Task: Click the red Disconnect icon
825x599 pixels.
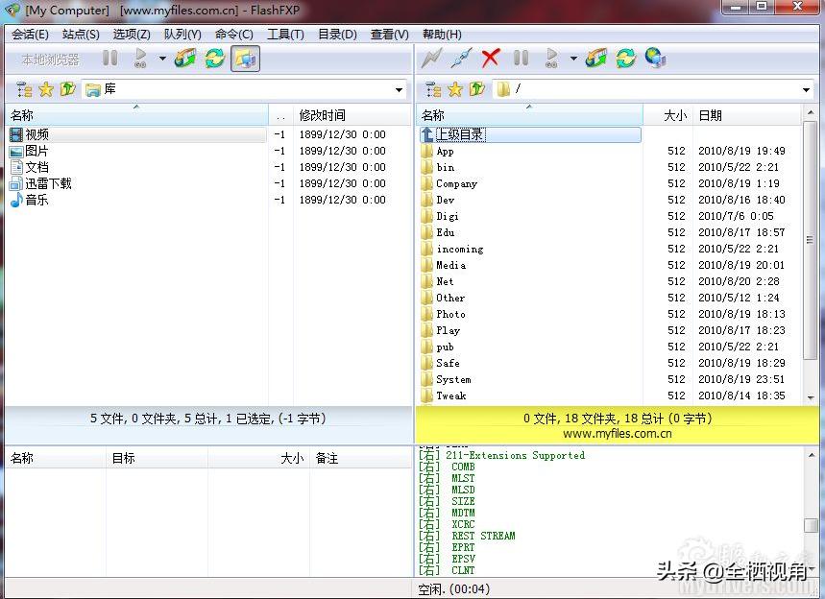Action: 490,58
